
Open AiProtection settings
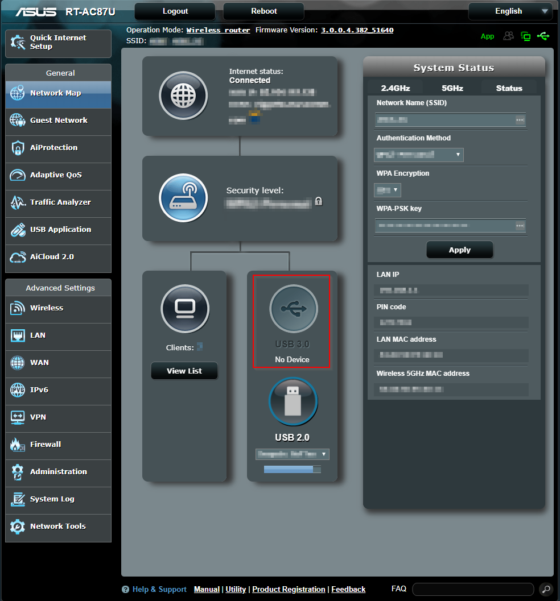tap(58, 149)
